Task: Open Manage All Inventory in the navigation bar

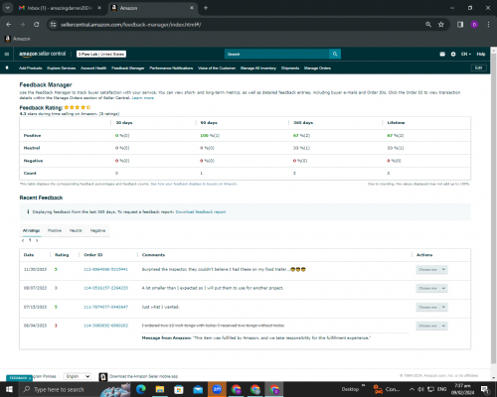Action: (x=258, y=68)
